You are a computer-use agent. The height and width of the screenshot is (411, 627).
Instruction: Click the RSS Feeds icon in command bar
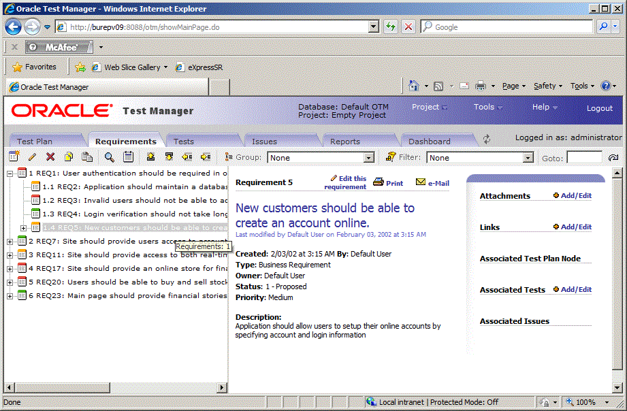(438, 86)
